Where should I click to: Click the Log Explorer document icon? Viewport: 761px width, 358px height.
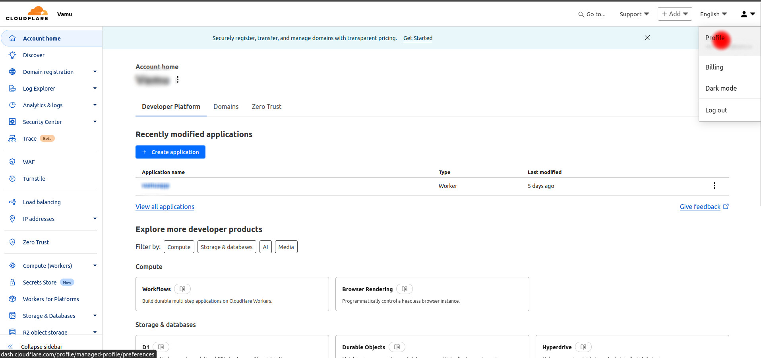click(12, 88)
